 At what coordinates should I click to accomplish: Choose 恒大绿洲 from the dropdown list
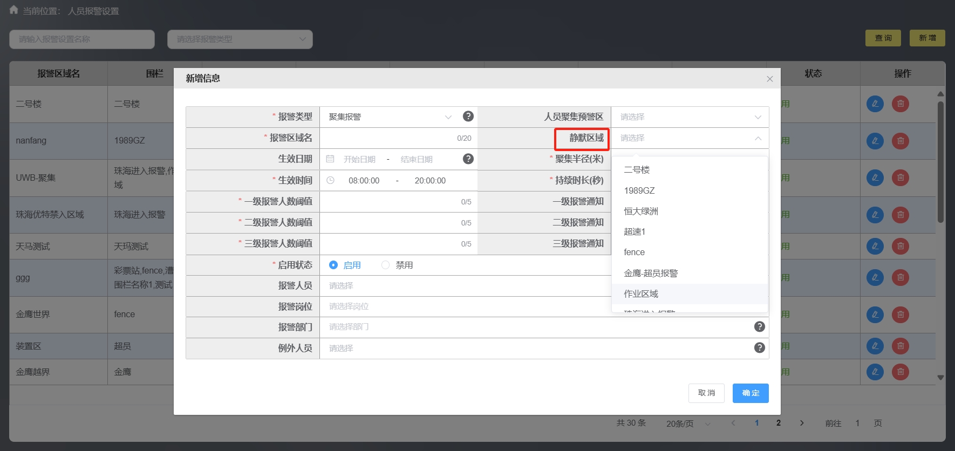click(641, 211)
